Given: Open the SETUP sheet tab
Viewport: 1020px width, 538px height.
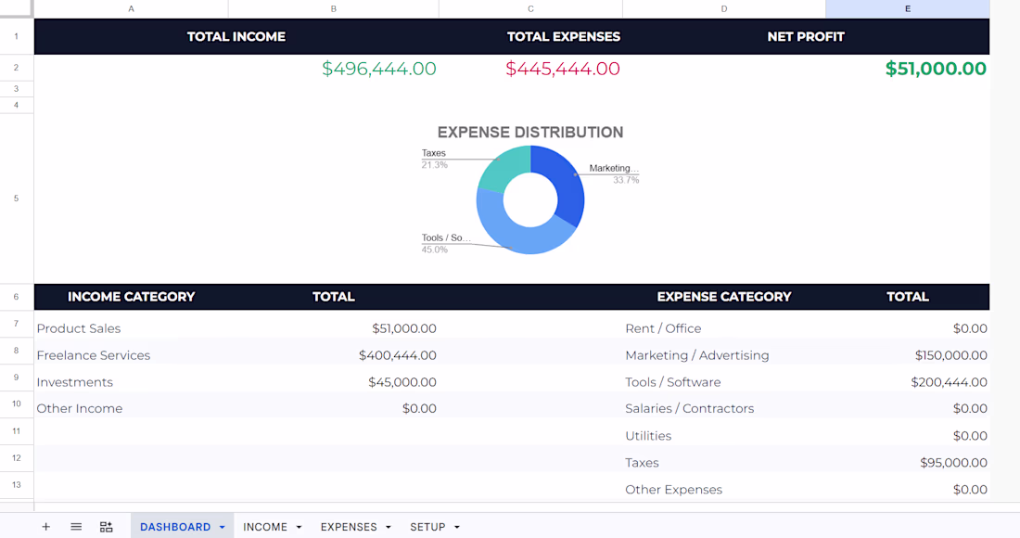Looking at the screenshot, I should tap(427, 526).
